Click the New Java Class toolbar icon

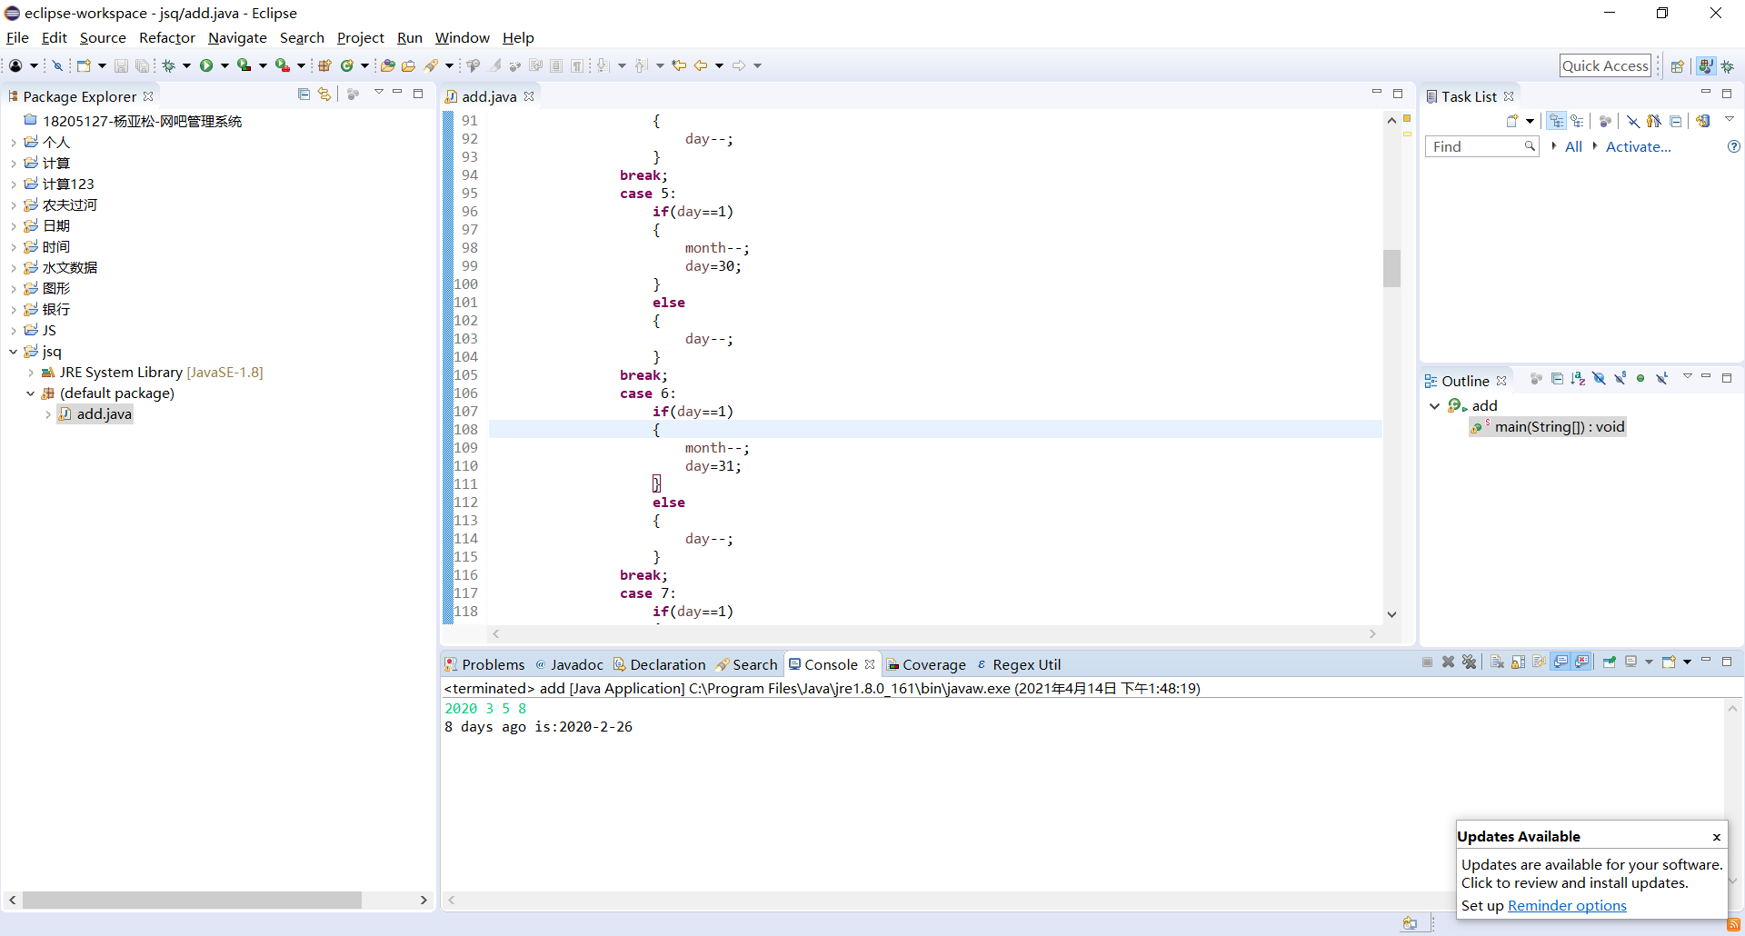point(347,65)
